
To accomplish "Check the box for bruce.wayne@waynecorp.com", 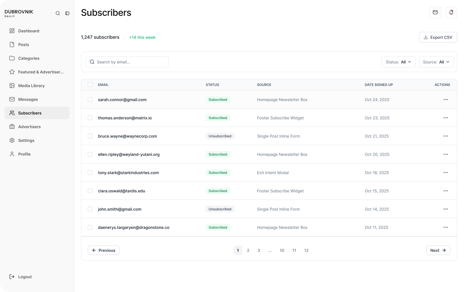I will pos(90,136).
